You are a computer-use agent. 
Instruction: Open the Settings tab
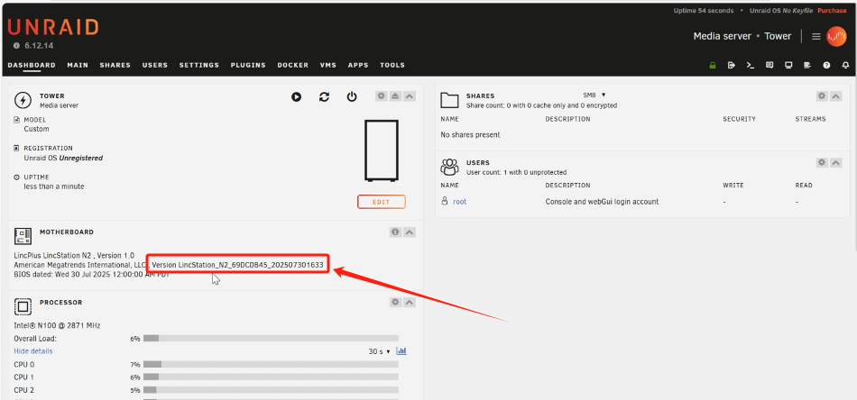click(199, 65)
